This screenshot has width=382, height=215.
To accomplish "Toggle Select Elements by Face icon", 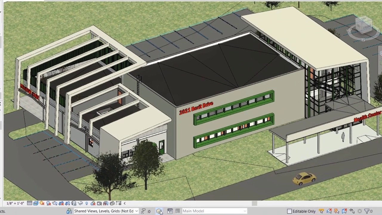I will pos(344,211).
